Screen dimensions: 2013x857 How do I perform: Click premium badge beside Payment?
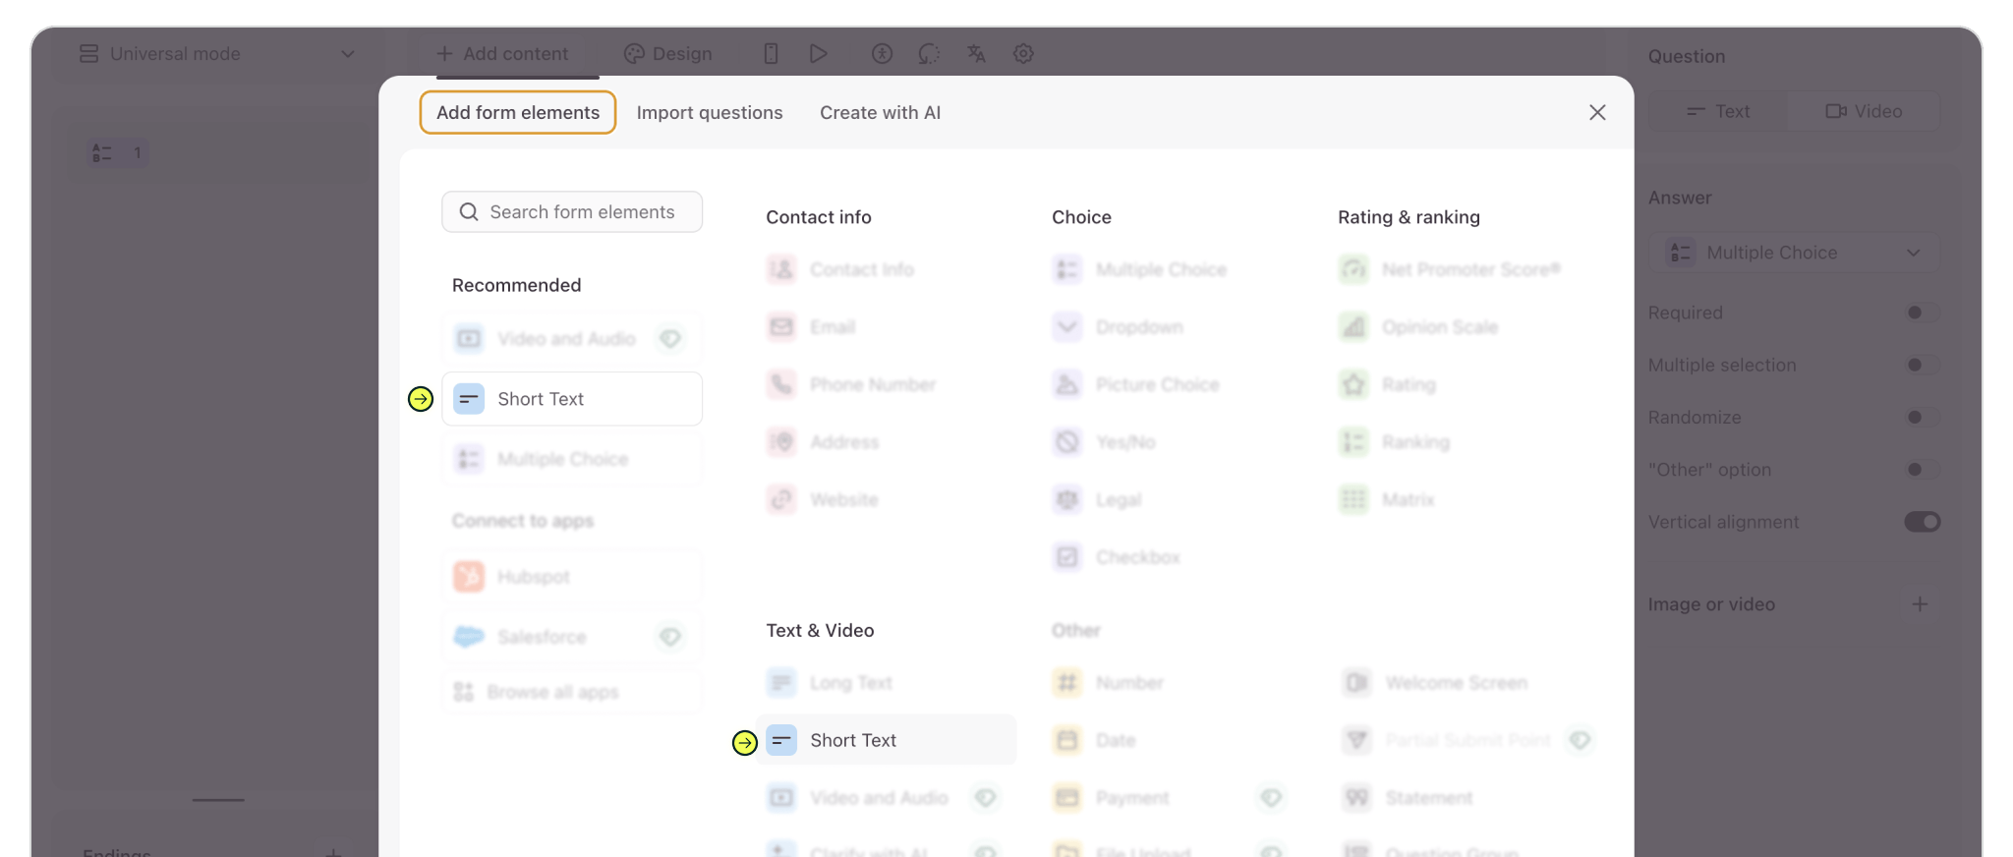1271,797
